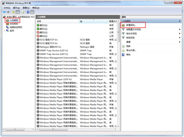
Task: Click the blue help toolbar icon
Action: click(x=28, y=12)
